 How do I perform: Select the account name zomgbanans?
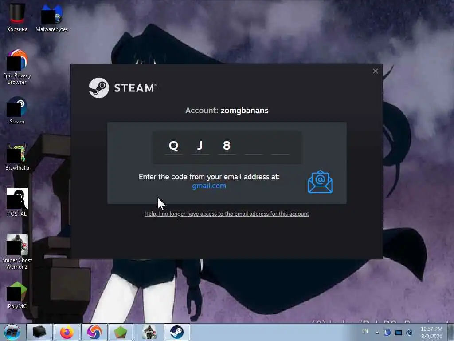pos(244,111)
